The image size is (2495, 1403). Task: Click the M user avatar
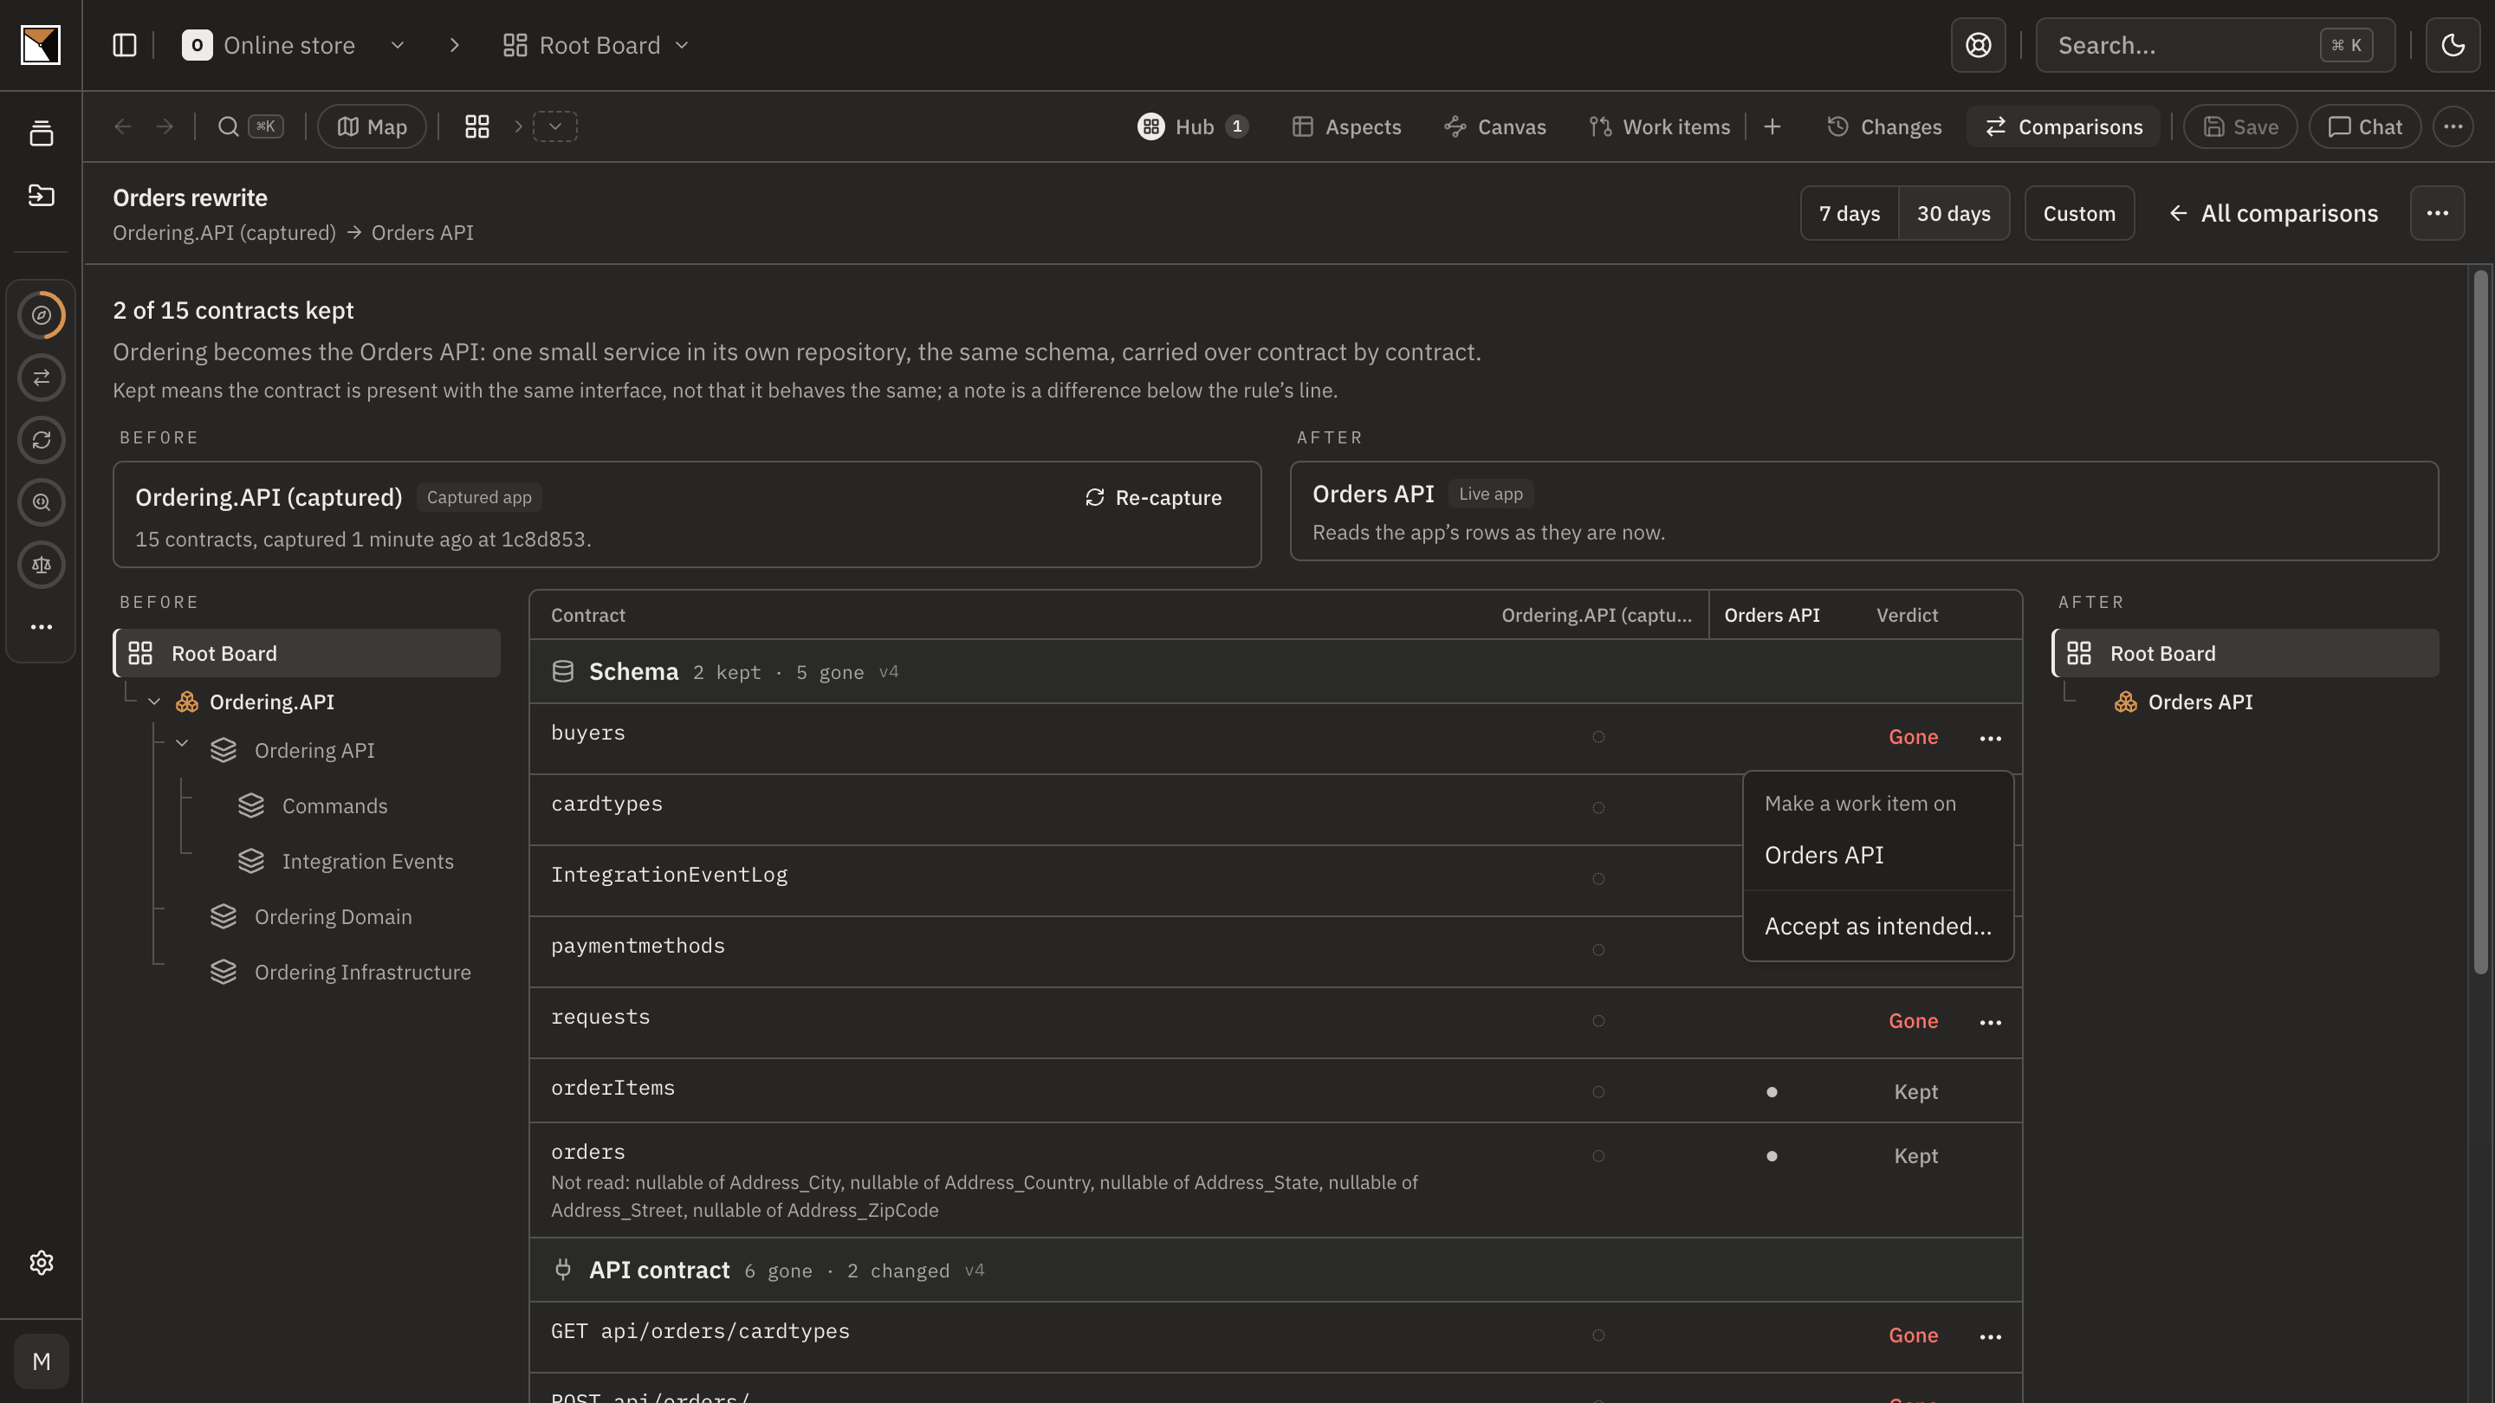pos(41,1361)
